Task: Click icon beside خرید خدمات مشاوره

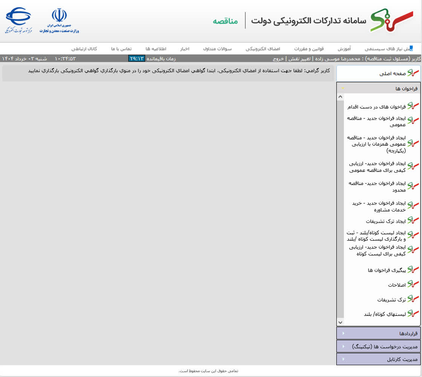Action: pos(413,205)
